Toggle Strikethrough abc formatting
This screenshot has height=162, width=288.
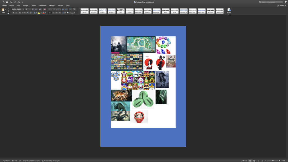[x=24, y=13]
